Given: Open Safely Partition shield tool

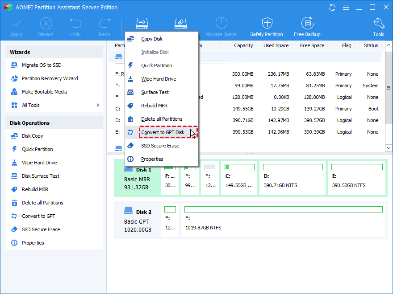Looking at the screenshot, I should click(267, 27).
